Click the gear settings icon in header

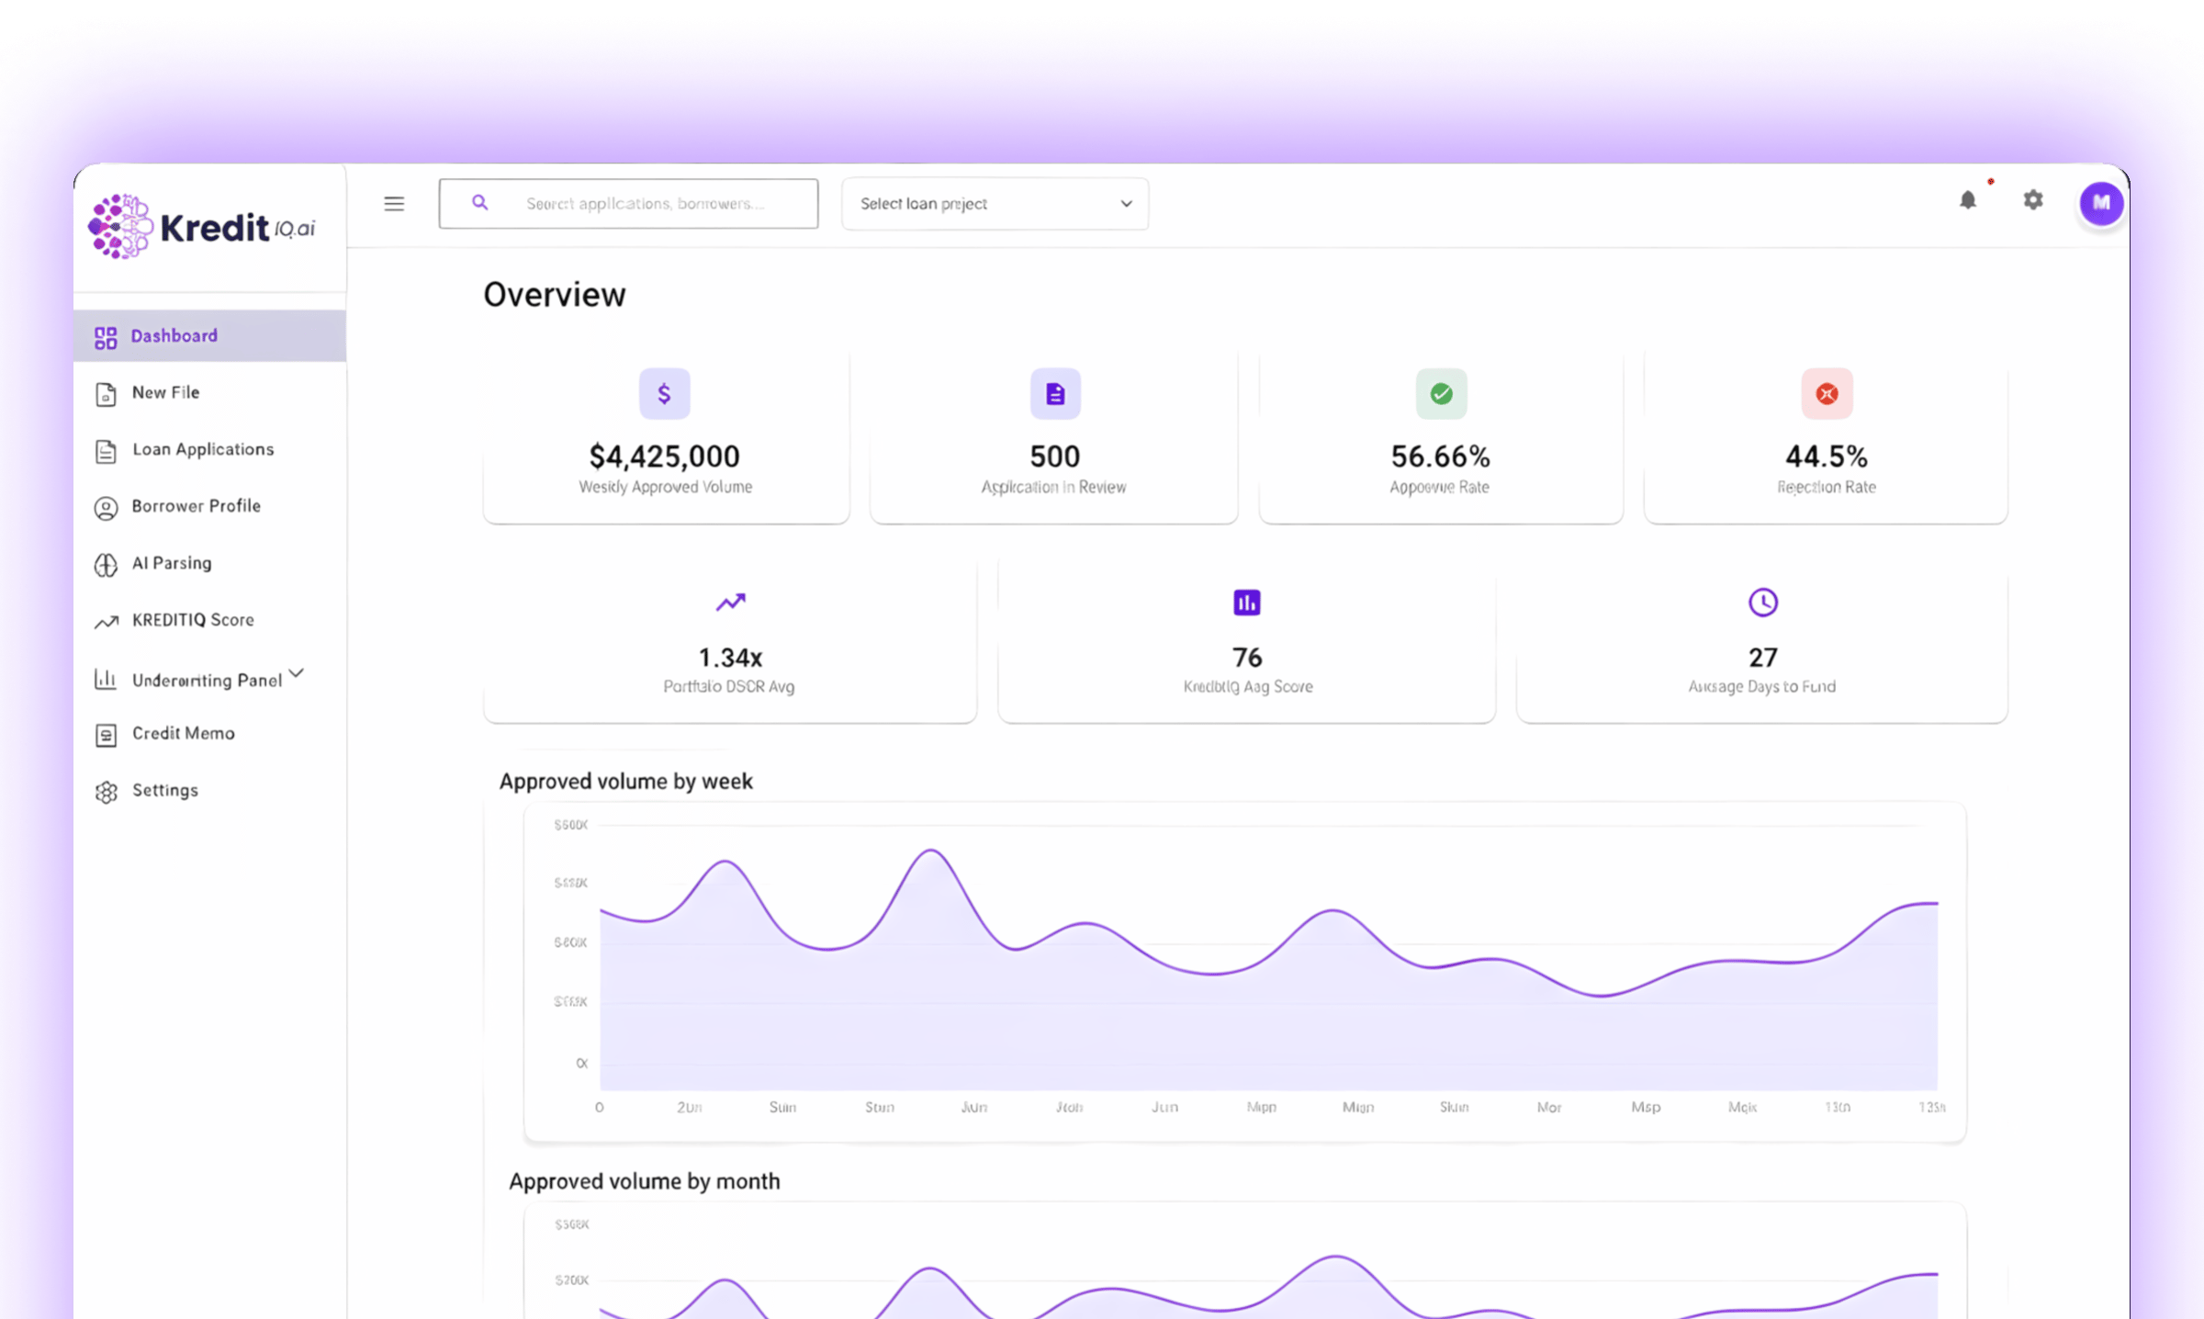coord(2033,200)
